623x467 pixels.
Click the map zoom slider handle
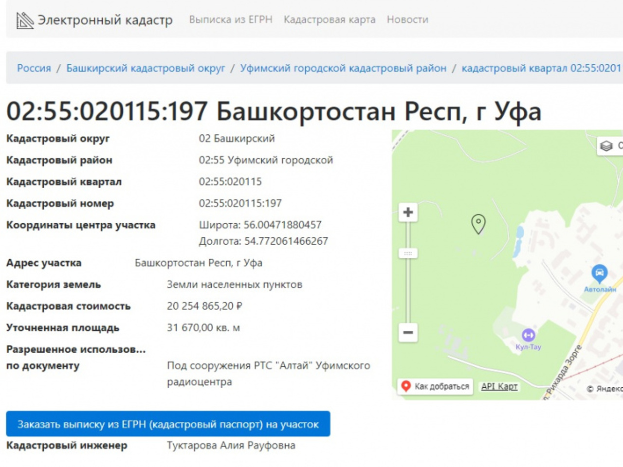pos(408,253)
